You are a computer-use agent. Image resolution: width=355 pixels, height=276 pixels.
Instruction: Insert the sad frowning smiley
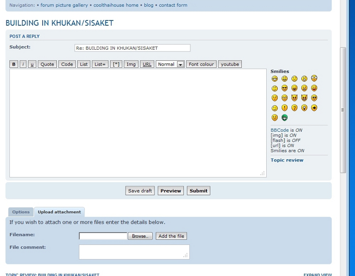click(x=294, y=79)
